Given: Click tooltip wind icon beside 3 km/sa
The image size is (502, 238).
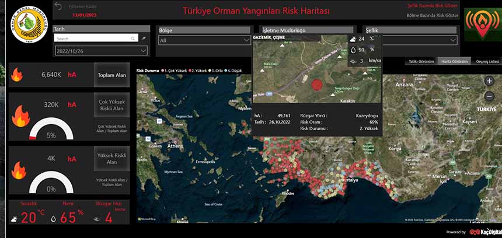Looking at the screenshot, I should pyautogui.click(x=353, y=61).
